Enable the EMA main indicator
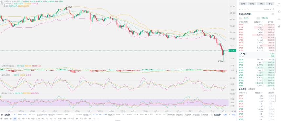282x121 pixels. 20,115
